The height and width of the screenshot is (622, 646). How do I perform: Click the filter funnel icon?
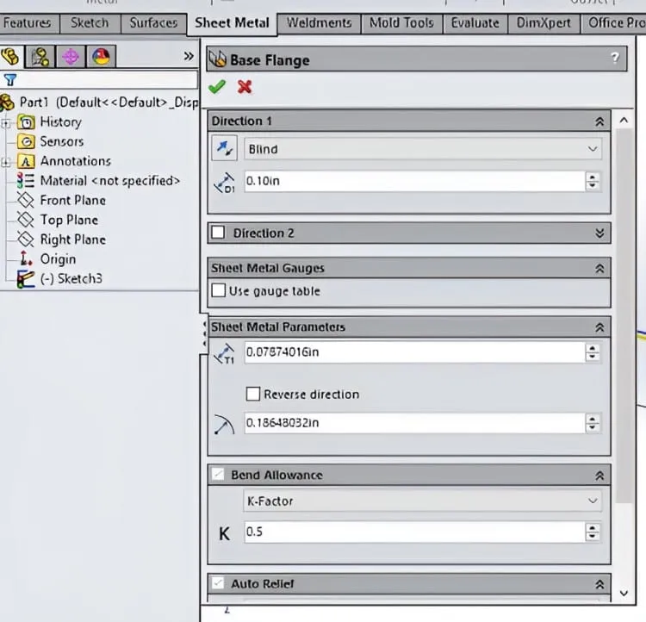tap(9, 79)
